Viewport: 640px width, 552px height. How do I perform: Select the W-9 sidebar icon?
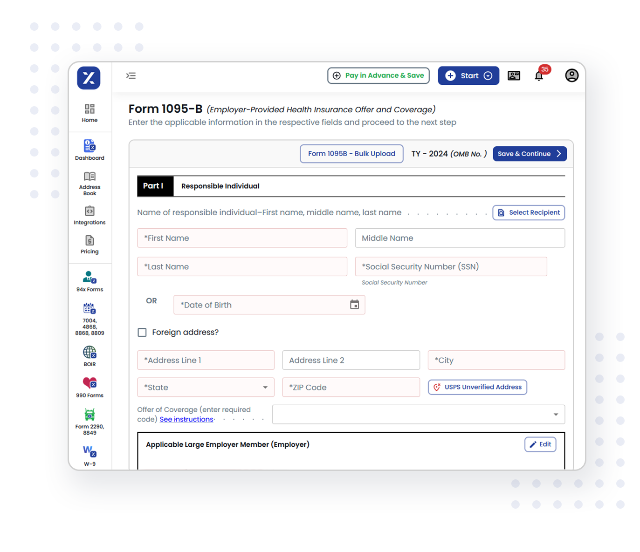[x=89, y=454]
